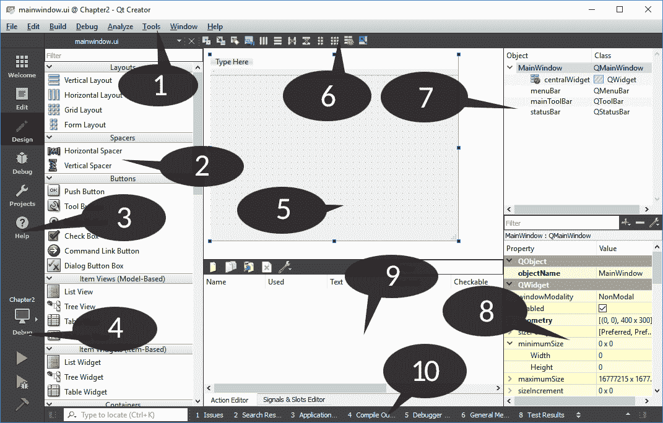Click the Adjust Size toolbar icon
Image resolution: width=663 pixels, height=423 pixels.
coord(363,40)
